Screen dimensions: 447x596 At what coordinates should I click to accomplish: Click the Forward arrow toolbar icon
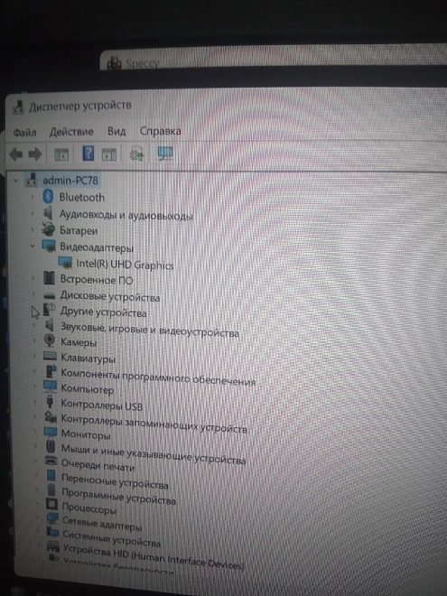click(x=35, y=154)
